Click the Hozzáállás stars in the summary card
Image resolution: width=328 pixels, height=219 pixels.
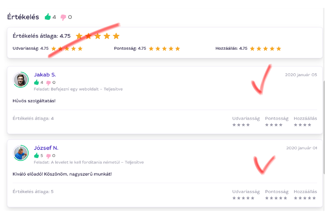[x=265, y=48]
